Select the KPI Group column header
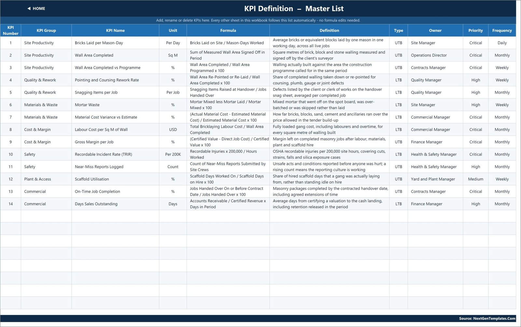The width and height of the screenshot is (521, 327). click(x=46, y=30)
